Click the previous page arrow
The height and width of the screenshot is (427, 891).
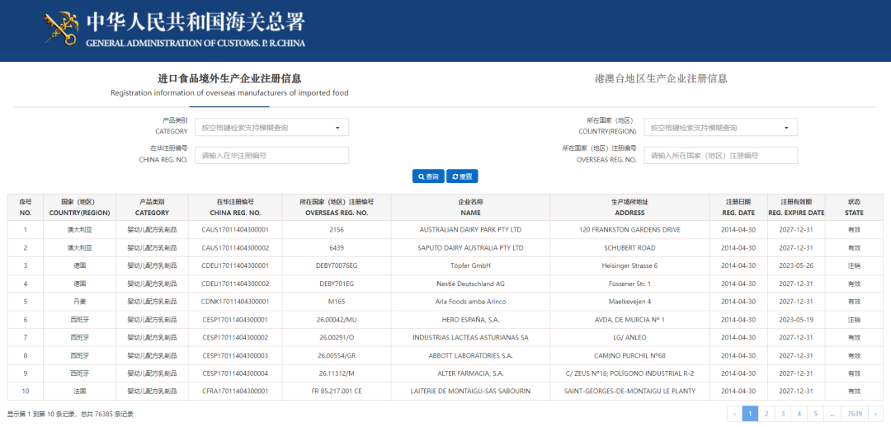click(735, 414)
